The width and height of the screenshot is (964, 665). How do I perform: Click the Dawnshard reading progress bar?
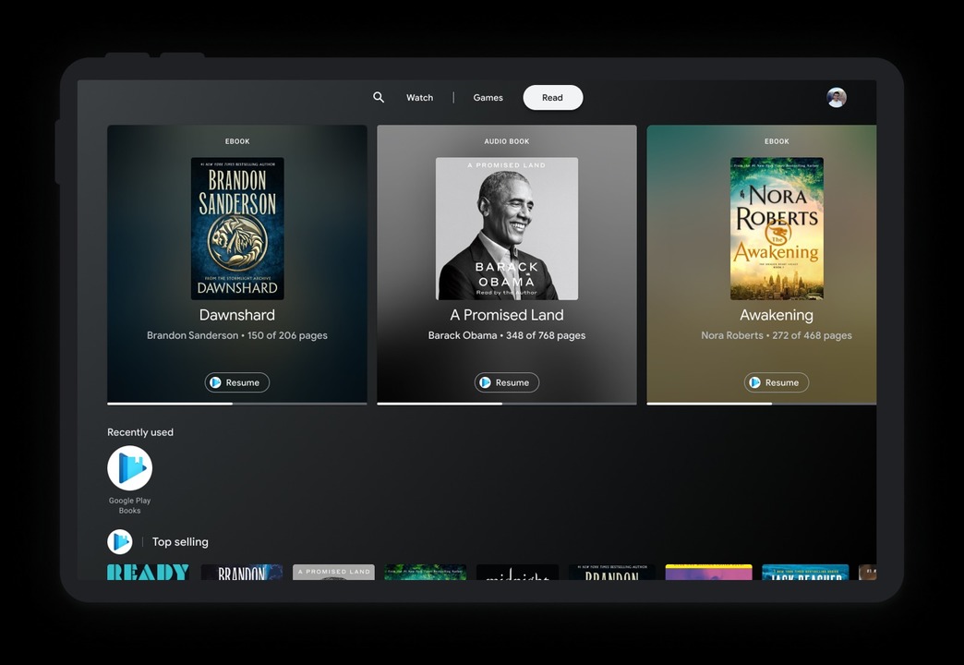tap(237, 404)
